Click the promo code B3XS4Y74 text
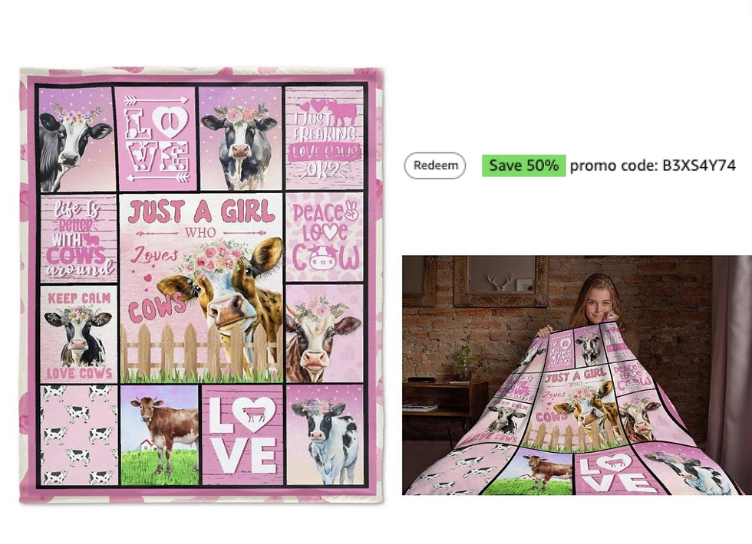 point(653,165)
